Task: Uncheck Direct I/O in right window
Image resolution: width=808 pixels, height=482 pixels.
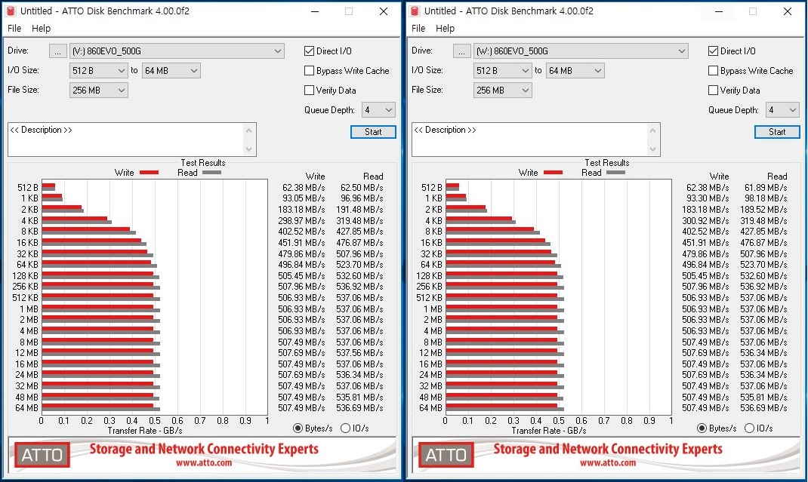Action: [713, 51]
